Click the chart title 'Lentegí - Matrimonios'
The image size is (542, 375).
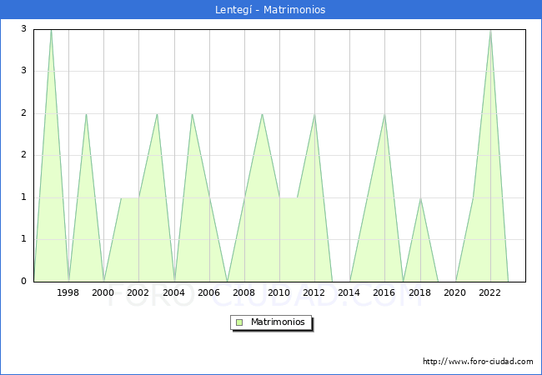[x=270, y=10]
